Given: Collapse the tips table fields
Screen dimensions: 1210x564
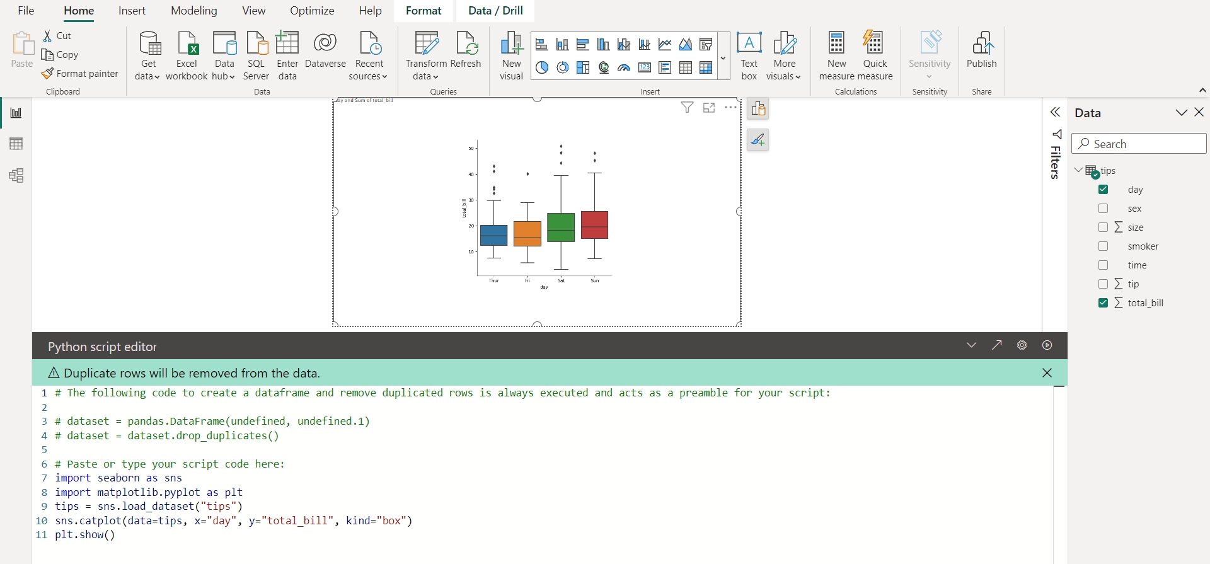Looking at the screenshot, I should click(1078, 171).
